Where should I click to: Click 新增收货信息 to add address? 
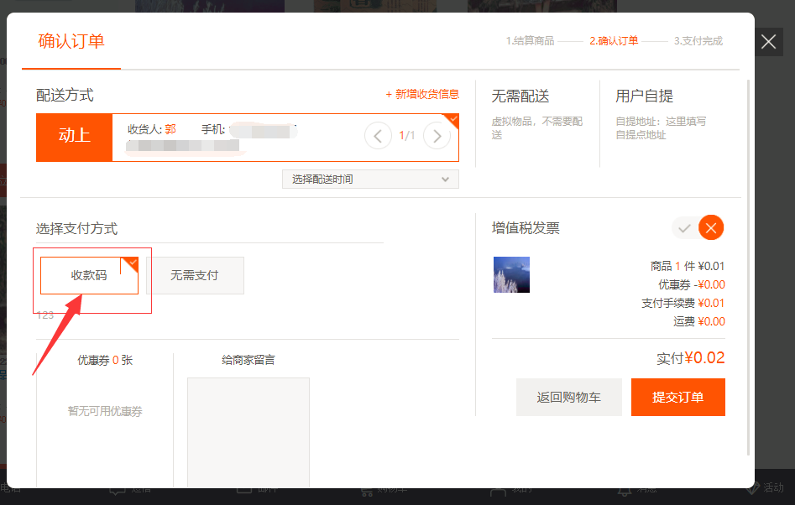tap(422, 94)
